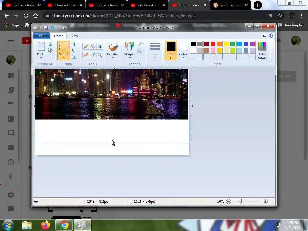Viewport: 308px width, 231px height.
Task: Open the Windows Start menu orb
Action: point(8,225)
